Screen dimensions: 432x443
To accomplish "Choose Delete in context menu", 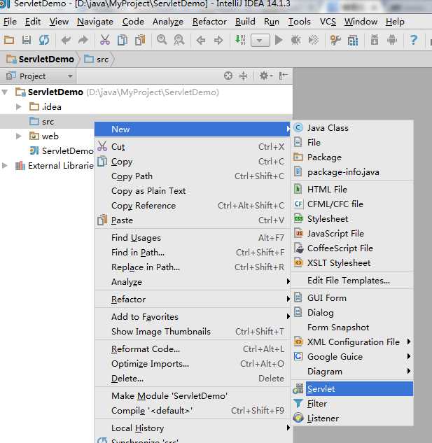I will [x=193, y=379].
